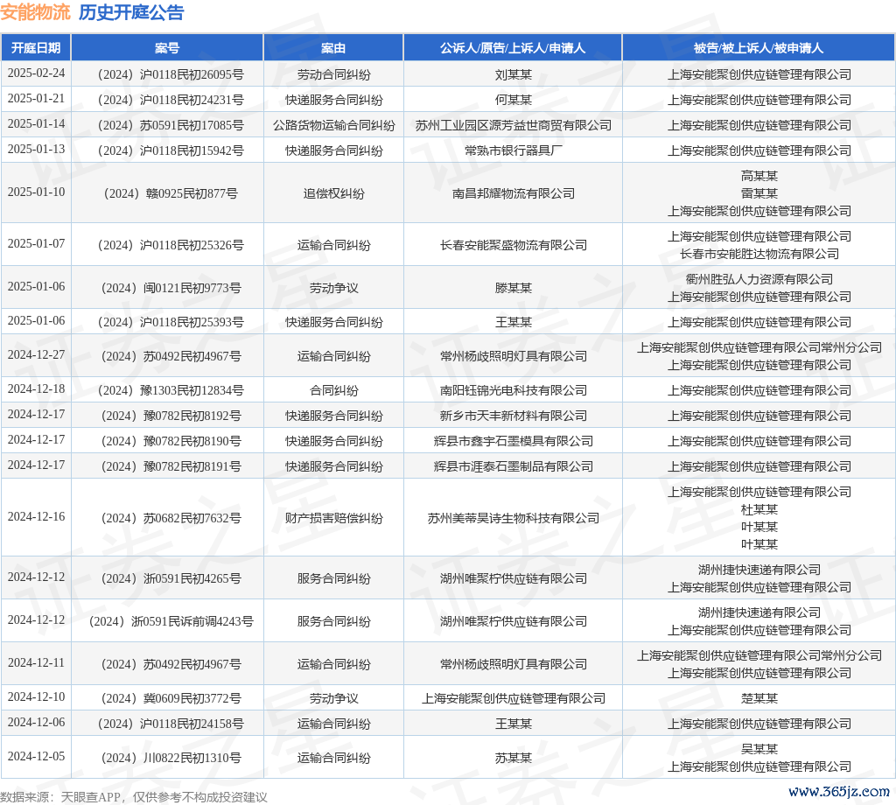Image resolution: width=896 pixels, height=805 pixels.
Task: Select the 追偿权纠纷 cell
Action: (333, 193)
